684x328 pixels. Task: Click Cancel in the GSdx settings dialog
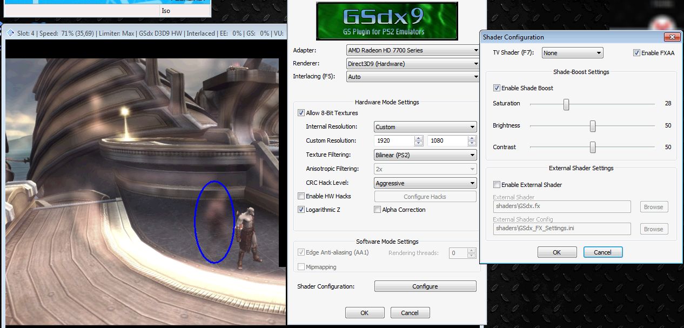point(410,312)
